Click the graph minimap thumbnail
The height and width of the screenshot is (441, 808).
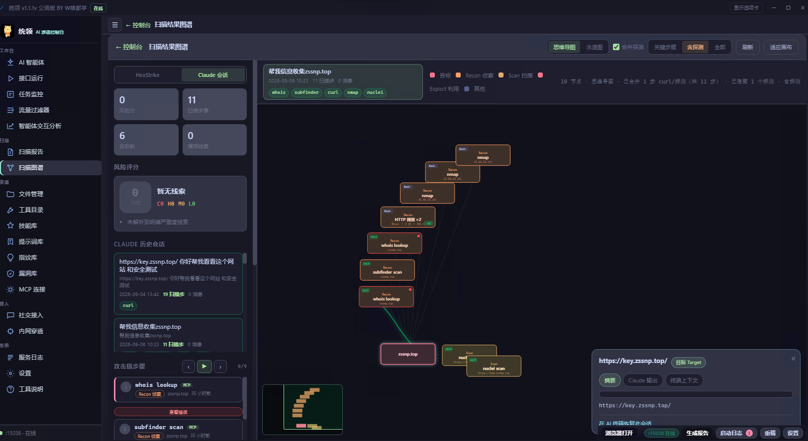[303, 410]
